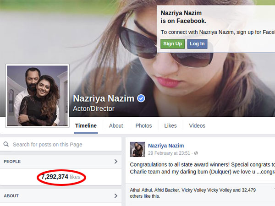The image size is (275, 206).
Task: Click the Nazriya Nazim page title
Action: [104, 98]
